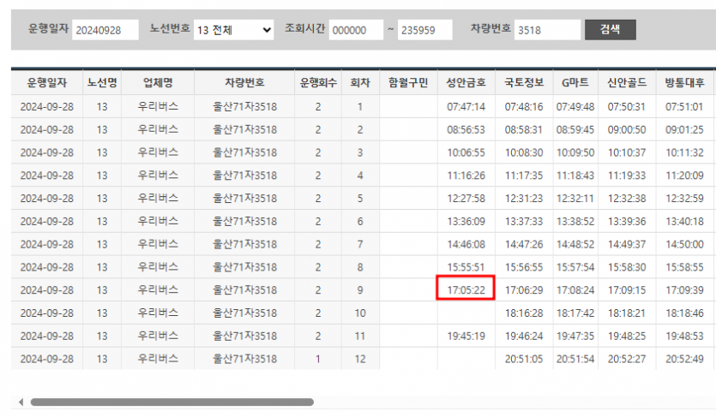Click the 회차 column header
The image size is (716, 417).
coord(360,83)
